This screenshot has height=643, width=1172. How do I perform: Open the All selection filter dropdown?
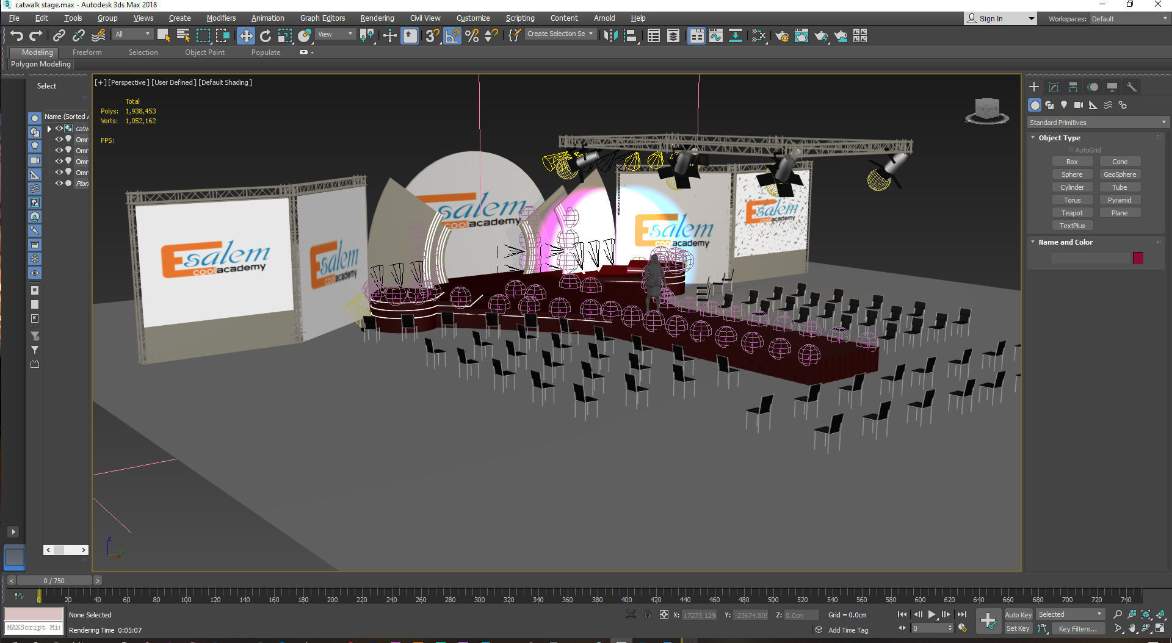coord(132,34)
